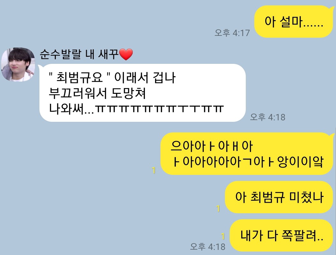Select the white bubble starting with 최범규요
The width and height of the screenshot is (336, 255).
click(143, 93)
